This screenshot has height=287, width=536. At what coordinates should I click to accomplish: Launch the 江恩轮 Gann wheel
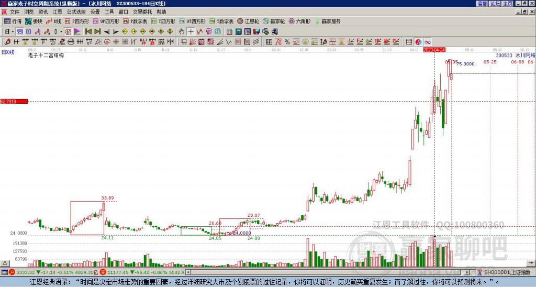(x=248, y=21)
